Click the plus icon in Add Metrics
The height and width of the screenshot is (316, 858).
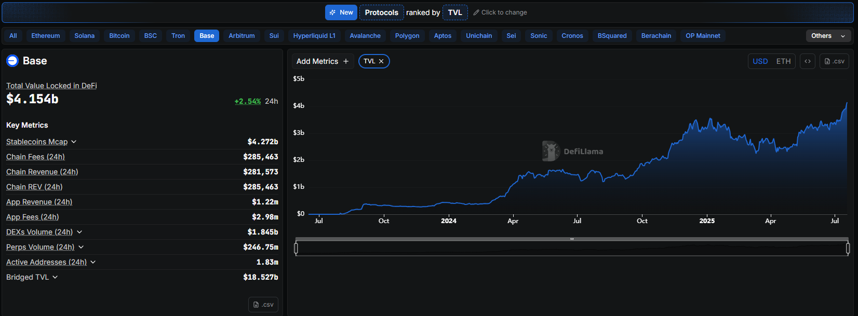coord(346,61)
